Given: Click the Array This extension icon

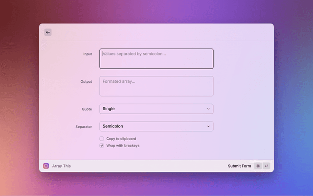Looking at the screenshot, I should coord(46,166).
